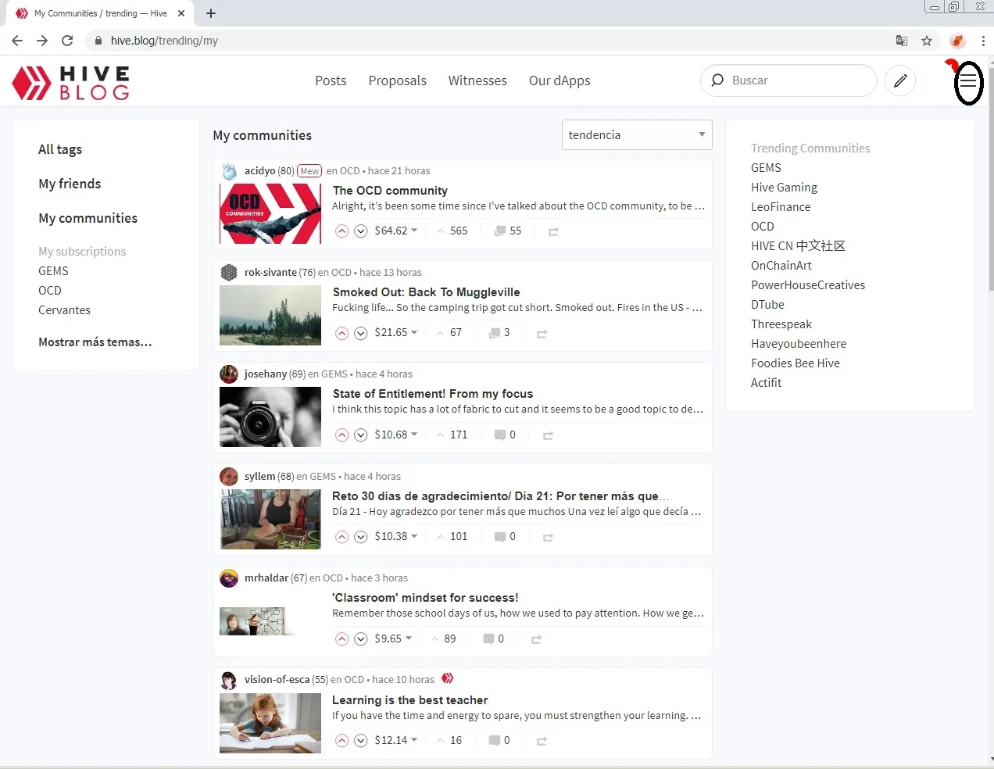The height and width of the screenshot is (769, 994).
Task: Open the Posts menu
Action: [x=331, y=80]
